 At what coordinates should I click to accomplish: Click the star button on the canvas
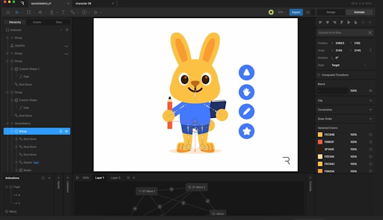(x=247, y=131)
